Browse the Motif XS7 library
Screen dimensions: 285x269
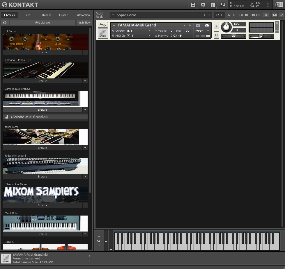pos(43,234)
